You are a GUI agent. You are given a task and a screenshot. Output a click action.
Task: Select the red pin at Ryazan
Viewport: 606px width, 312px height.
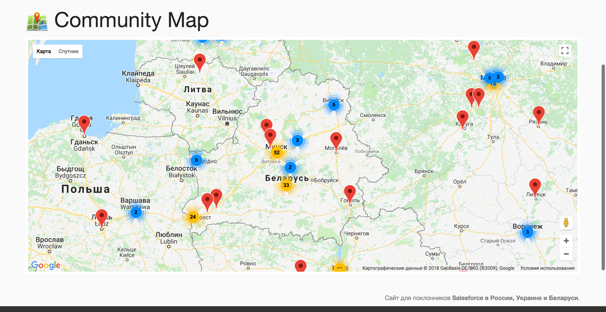click(x=539, y=114)
